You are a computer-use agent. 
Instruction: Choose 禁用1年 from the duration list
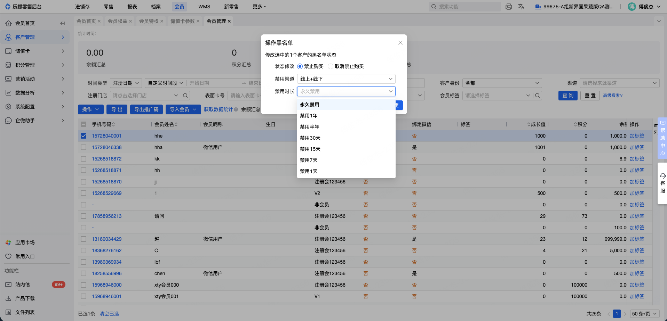click(346, 116)
